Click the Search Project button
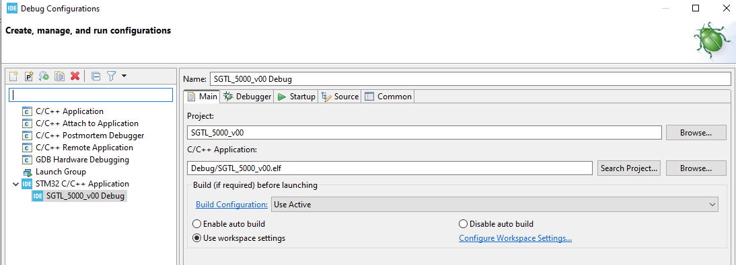The image size is (736, 265). click(x=629, y=168)
